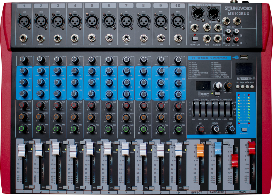Click the RETURN input jack
Screen dimensions: 273x195
(x=217, y=38)
